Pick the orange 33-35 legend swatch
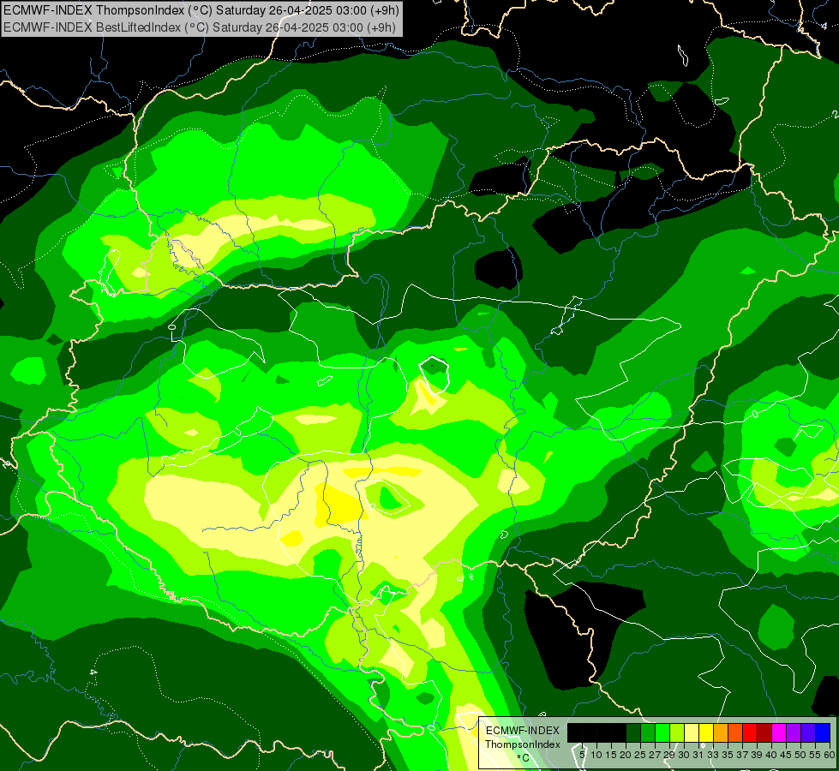 click(721, 733)
